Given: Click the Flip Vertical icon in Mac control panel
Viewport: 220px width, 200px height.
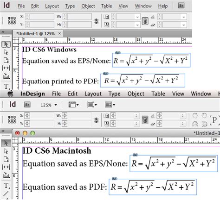Looking at the screenshot, I should (x=204, y=124).
